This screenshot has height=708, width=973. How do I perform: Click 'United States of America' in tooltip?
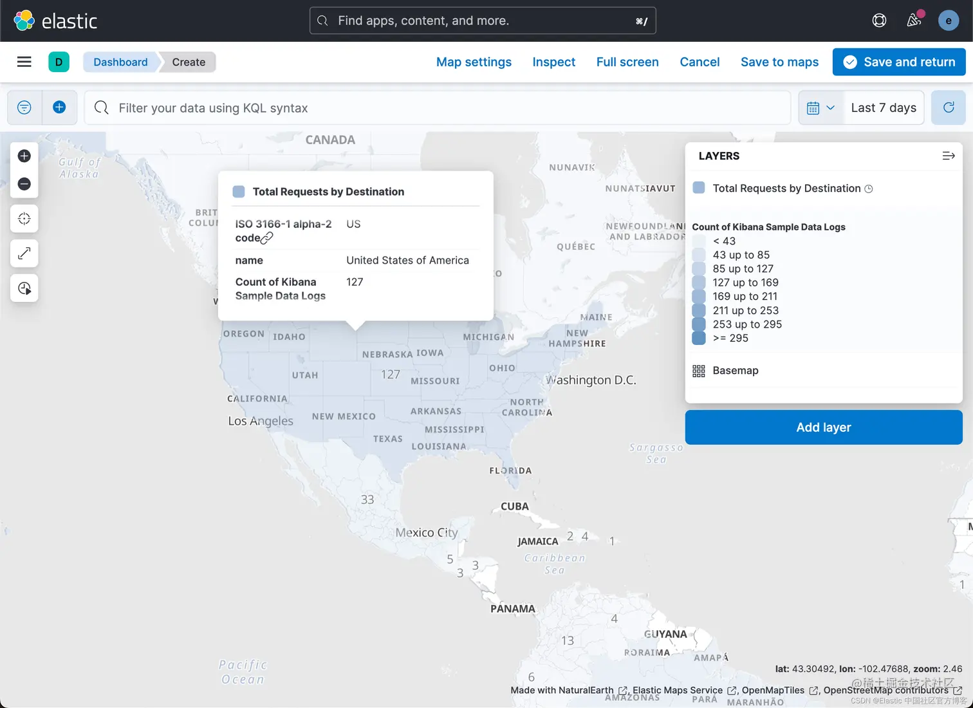click(407, 260)
